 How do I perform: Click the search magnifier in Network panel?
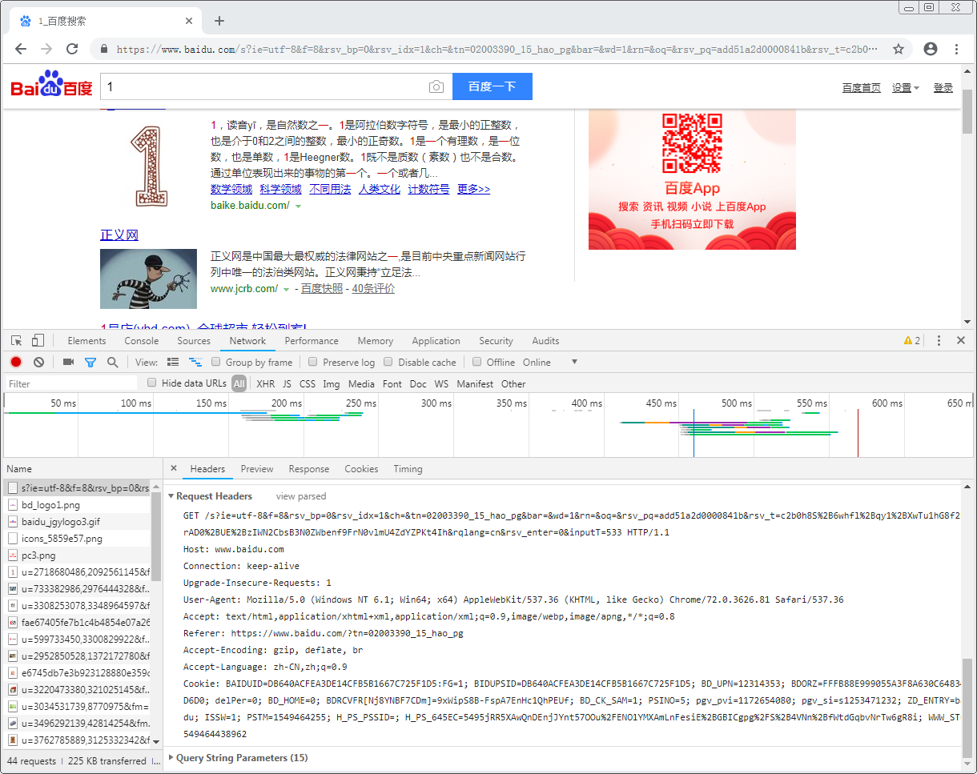coord(111,362)
